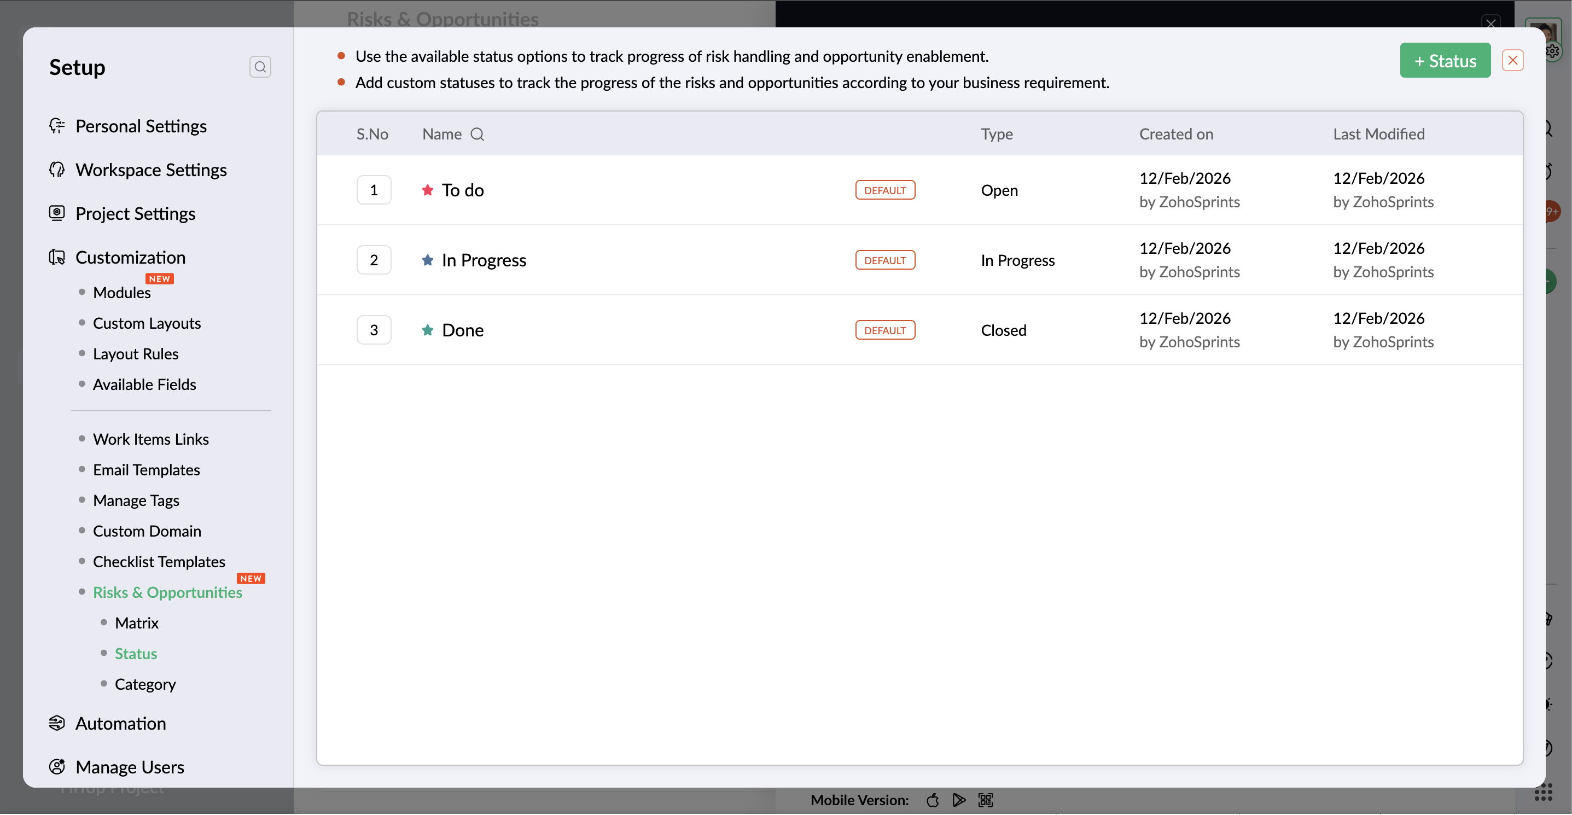This screenshot has height=815, width=1572.
Task: Click the Google Play mobile version icon
Action: point(959,800)
